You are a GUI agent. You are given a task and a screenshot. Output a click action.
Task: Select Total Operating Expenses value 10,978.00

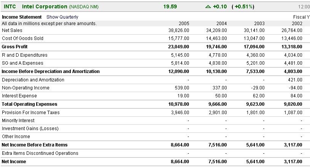click(x=179, y=104)
